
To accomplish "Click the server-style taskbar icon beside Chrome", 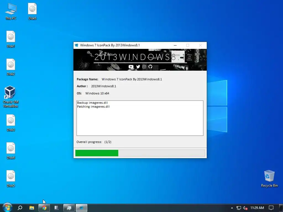I will tap(56, 208).
